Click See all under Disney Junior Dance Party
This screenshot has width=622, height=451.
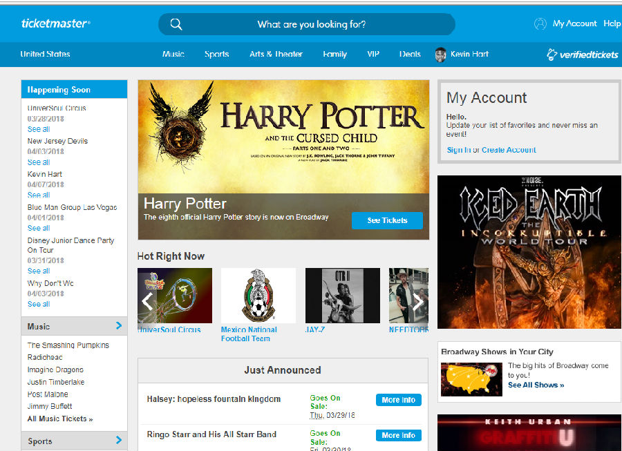(x=39, y=271)
